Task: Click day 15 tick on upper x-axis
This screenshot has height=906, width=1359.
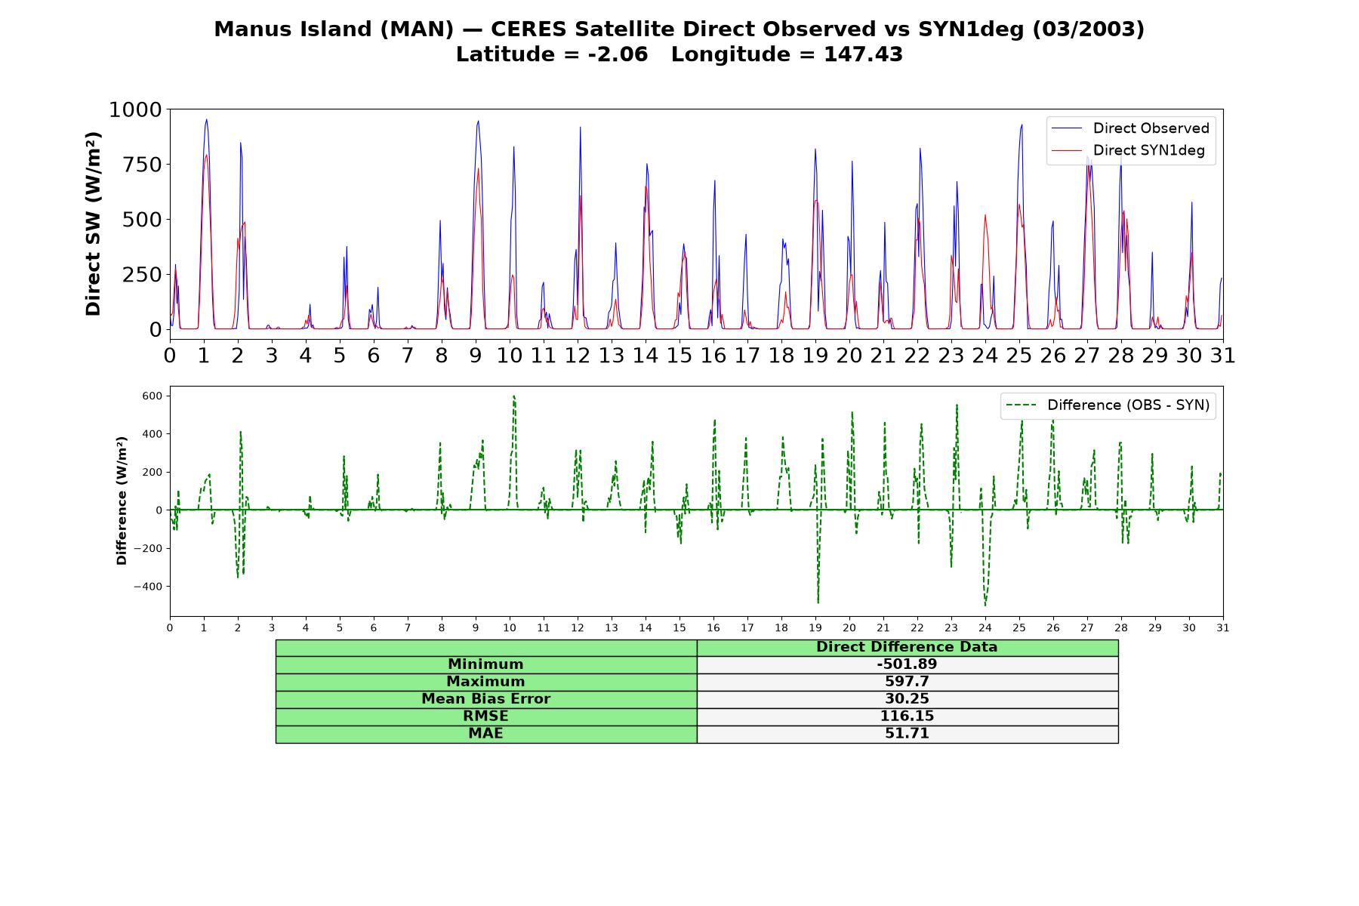Action: click(x=679, y=355)
